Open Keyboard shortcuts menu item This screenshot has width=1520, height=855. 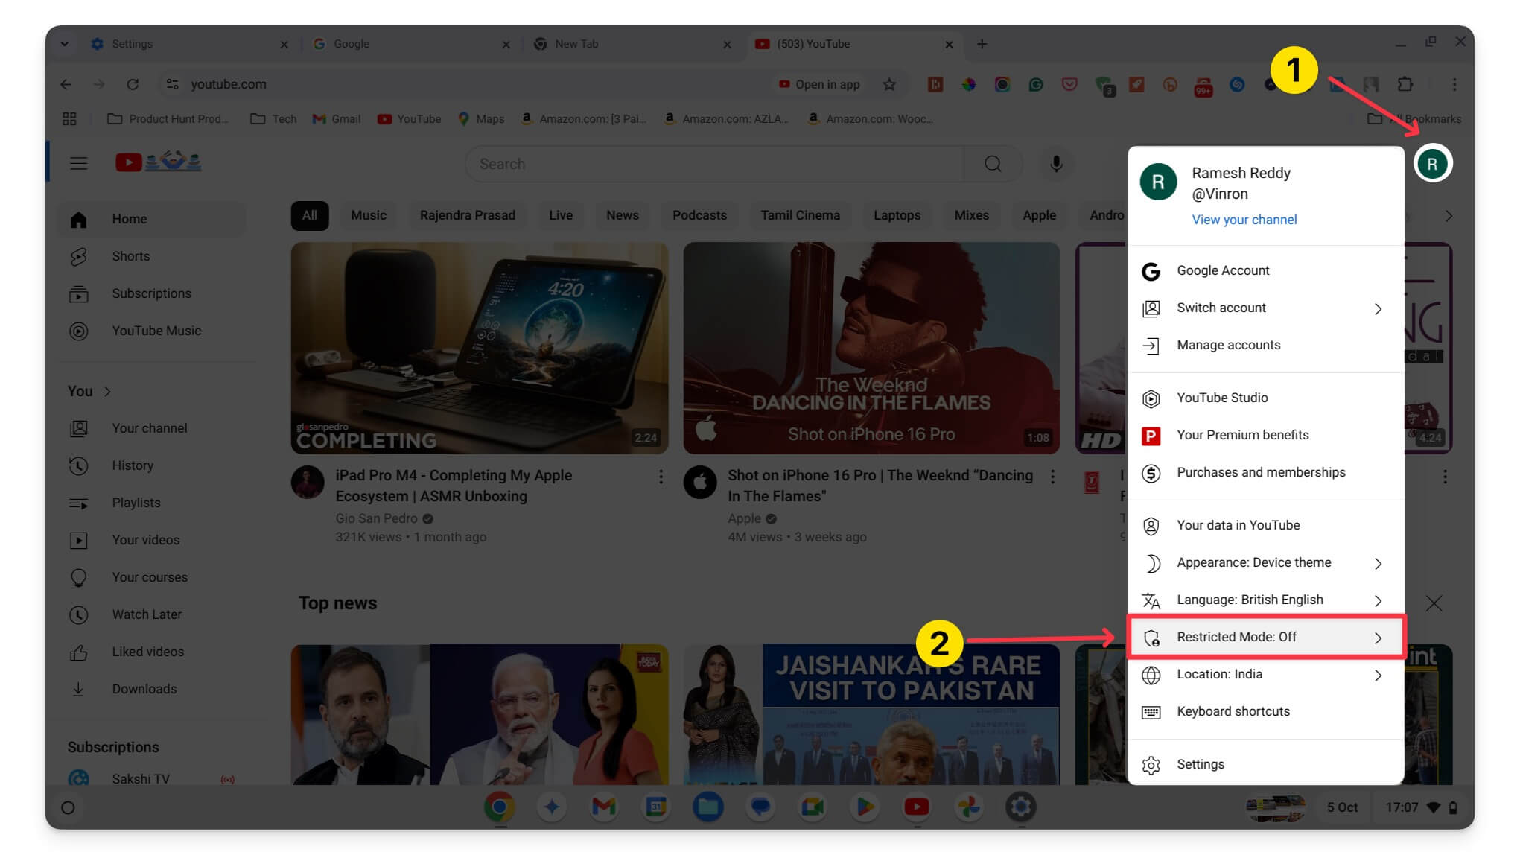click(1265, 712)
